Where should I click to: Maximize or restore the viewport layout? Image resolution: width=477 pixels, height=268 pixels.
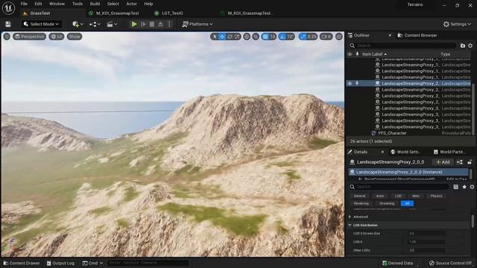coord(339,36)
